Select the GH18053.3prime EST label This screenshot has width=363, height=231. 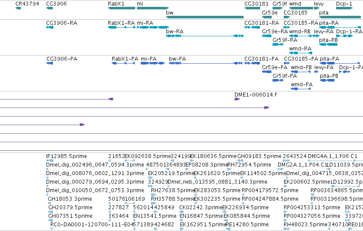click(70, 199)
